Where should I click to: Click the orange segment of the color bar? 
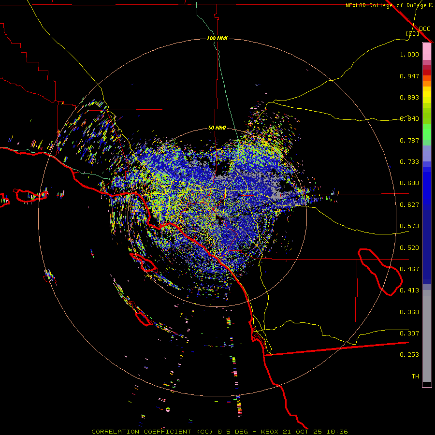click(x=427, y=81)
